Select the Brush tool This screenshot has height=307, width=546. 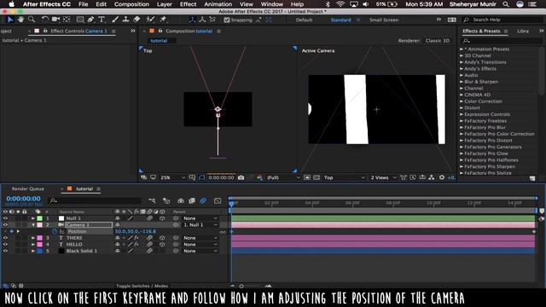coord(115,20)
